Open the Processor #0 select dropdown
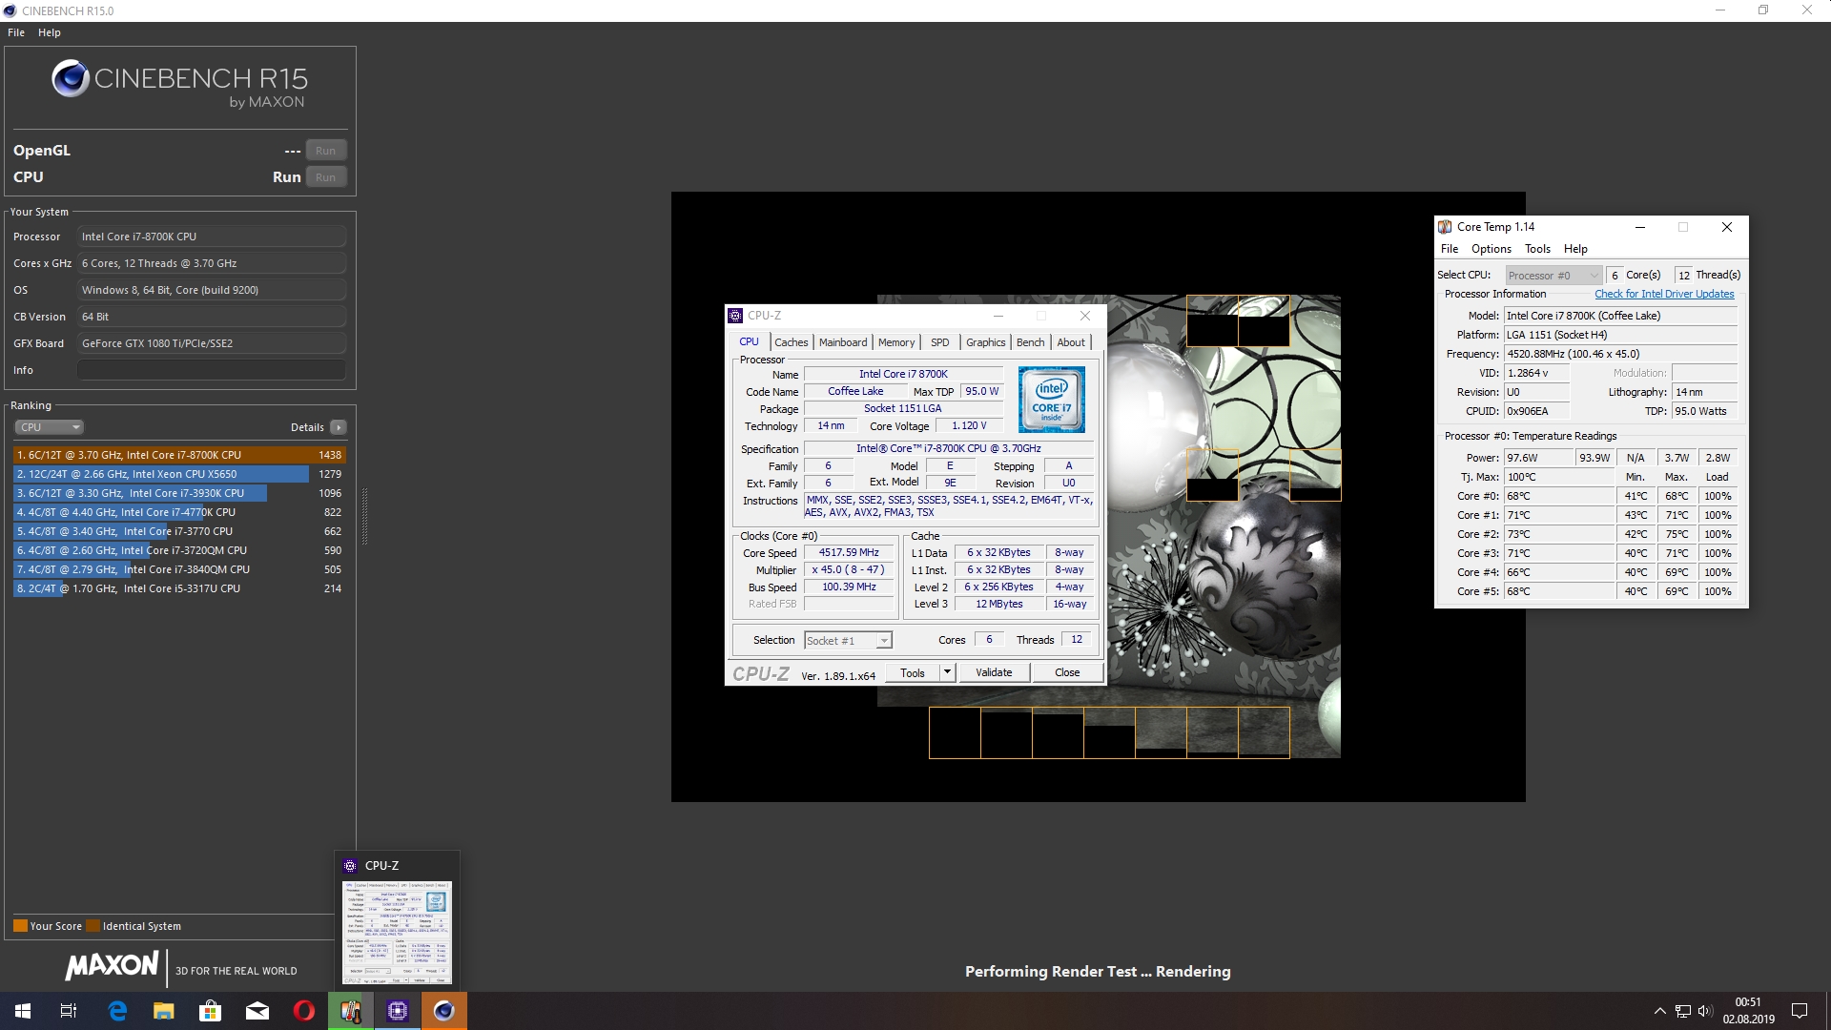The height and width of the screenshot is (1030, 1831). pos(1553,276)
